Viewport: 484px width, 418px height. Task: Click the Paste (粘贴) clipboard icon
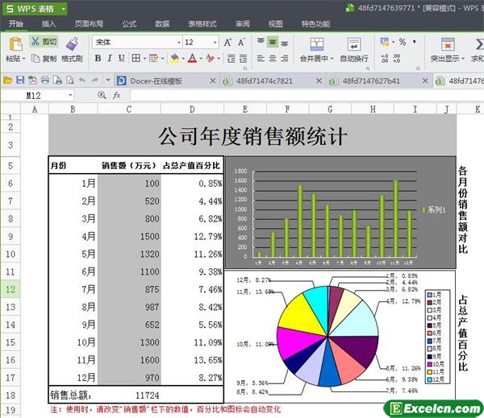coord(15,43)
